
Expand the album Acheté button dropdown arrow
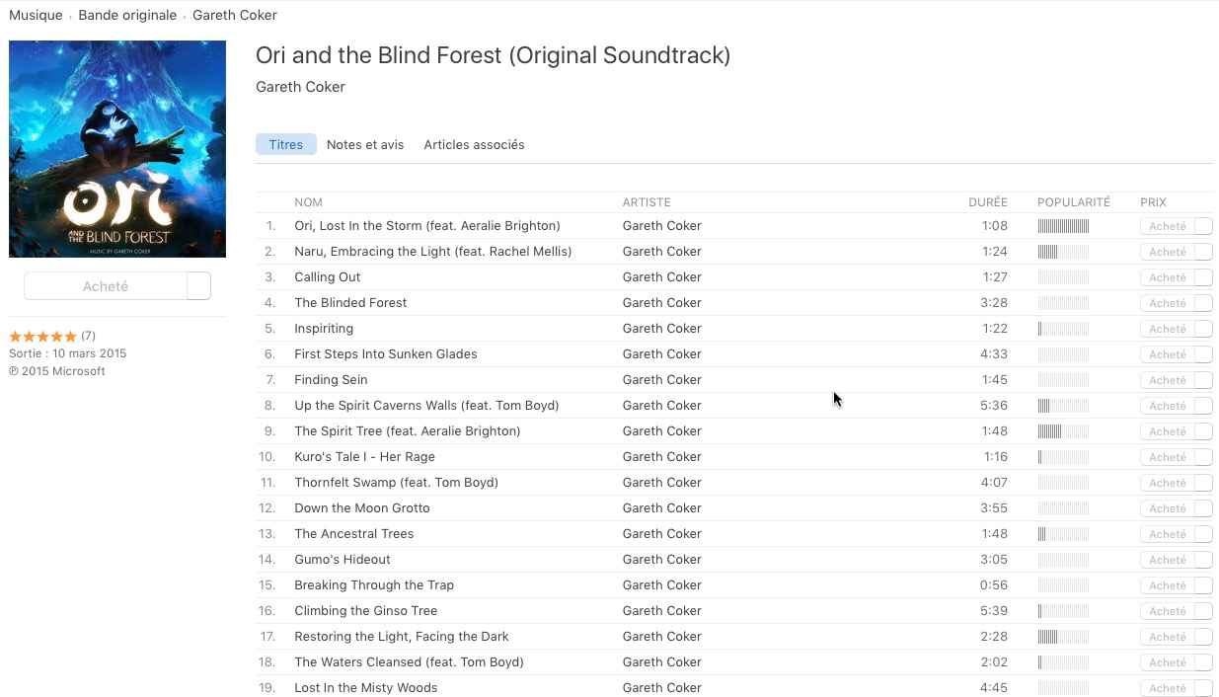click(x=198, y=286)
